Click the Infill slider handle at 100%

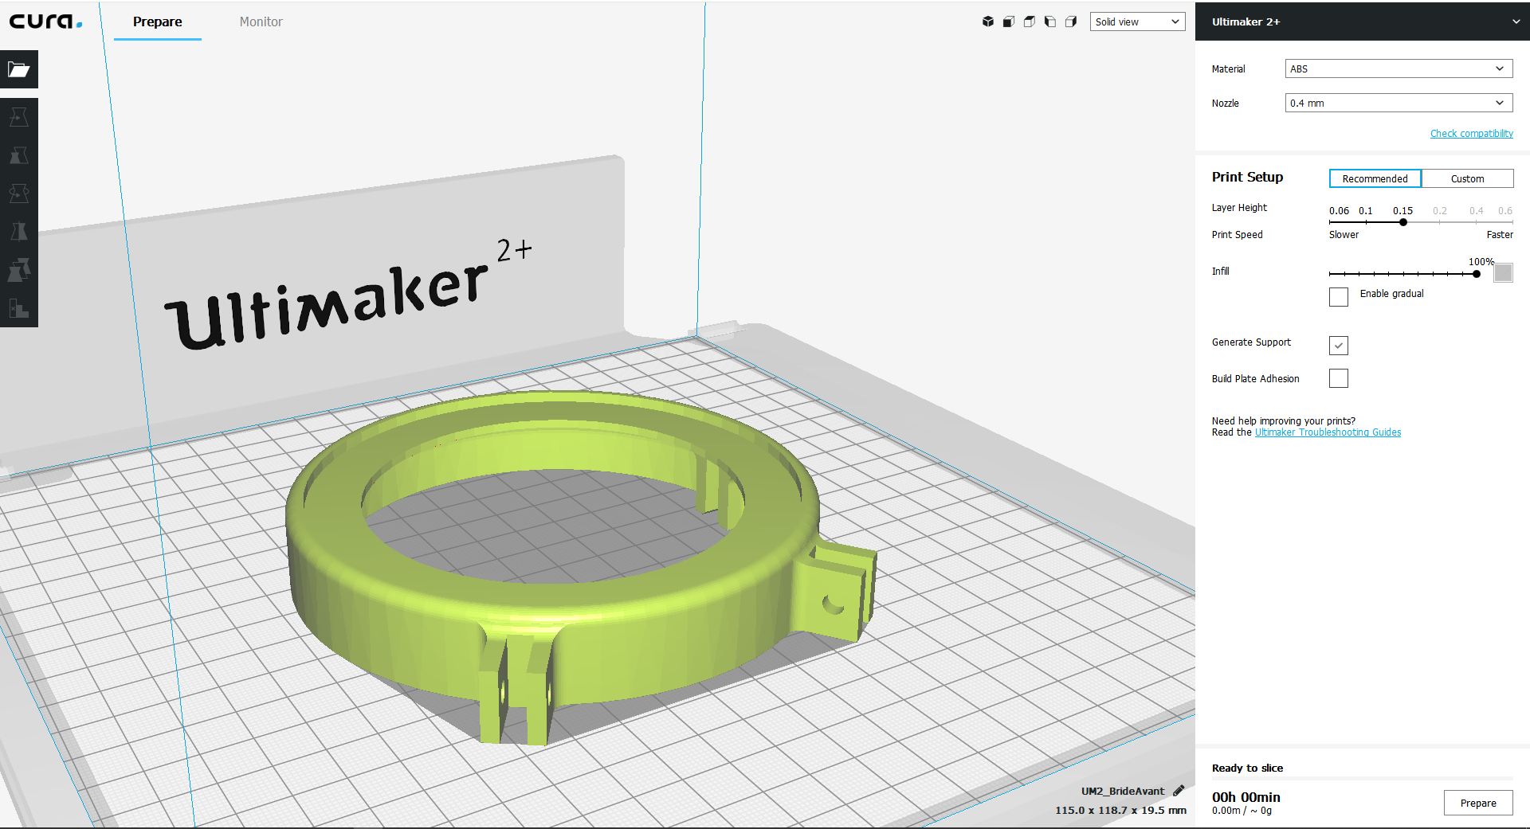pyautogui.click(x=1477, y=274)
